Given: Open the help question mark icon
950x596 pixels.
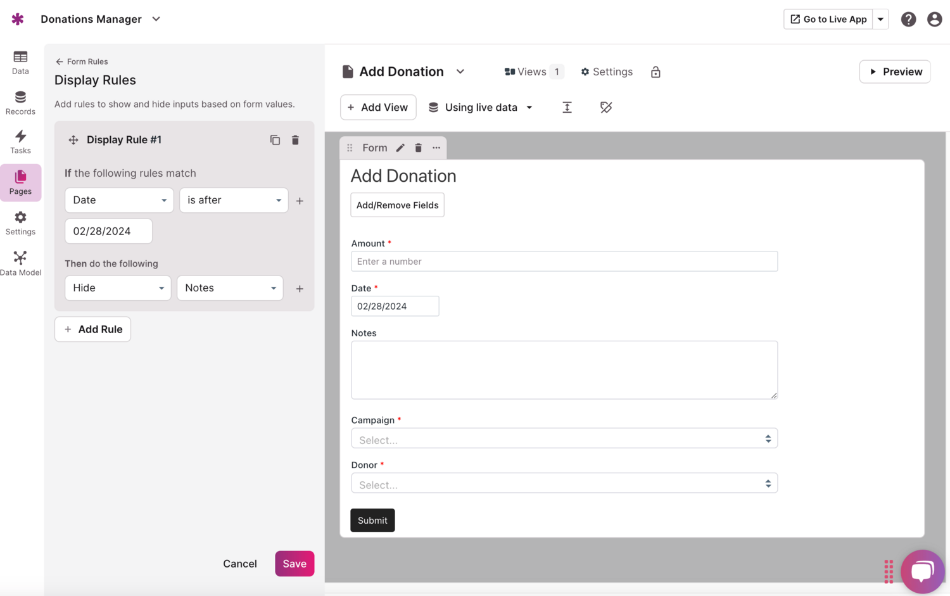Looking at the screenshot, I should pyautogui.click(x=908, y=19).
